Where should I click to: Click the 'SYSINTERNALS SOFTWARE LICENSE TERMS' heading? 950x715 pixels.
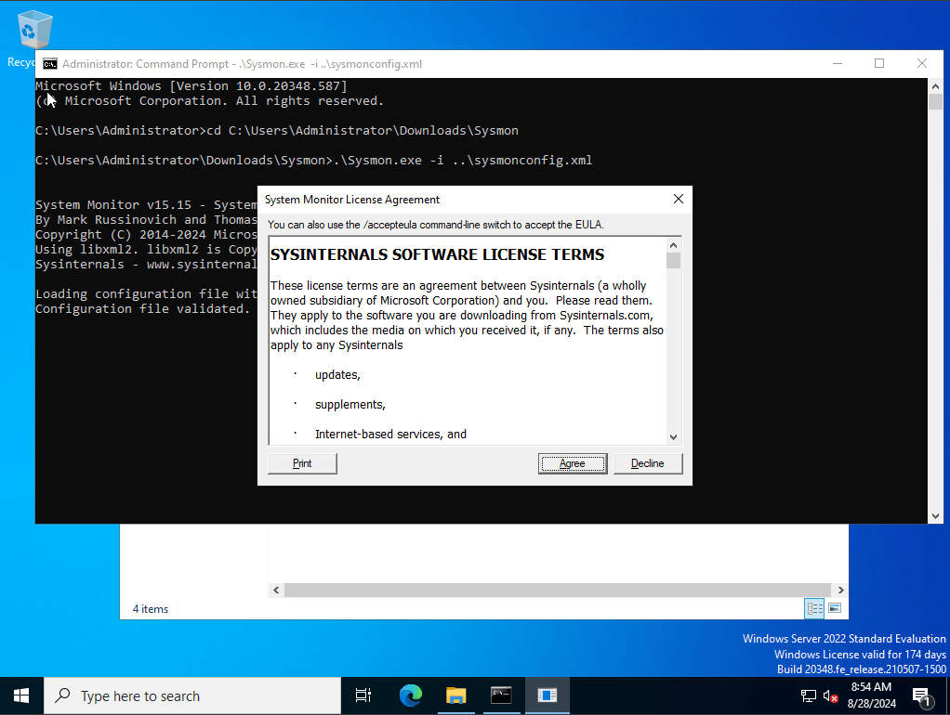pos(438,254)
